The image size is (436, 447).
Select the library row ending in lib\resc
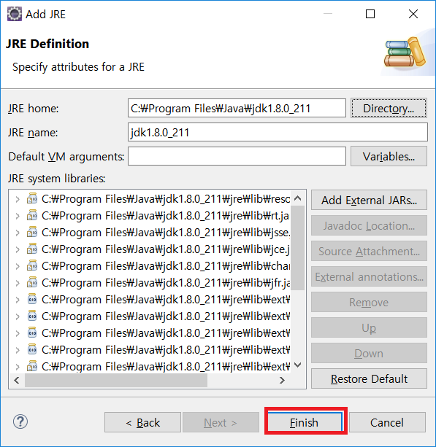pyautogui.click(x=150, y=199)
